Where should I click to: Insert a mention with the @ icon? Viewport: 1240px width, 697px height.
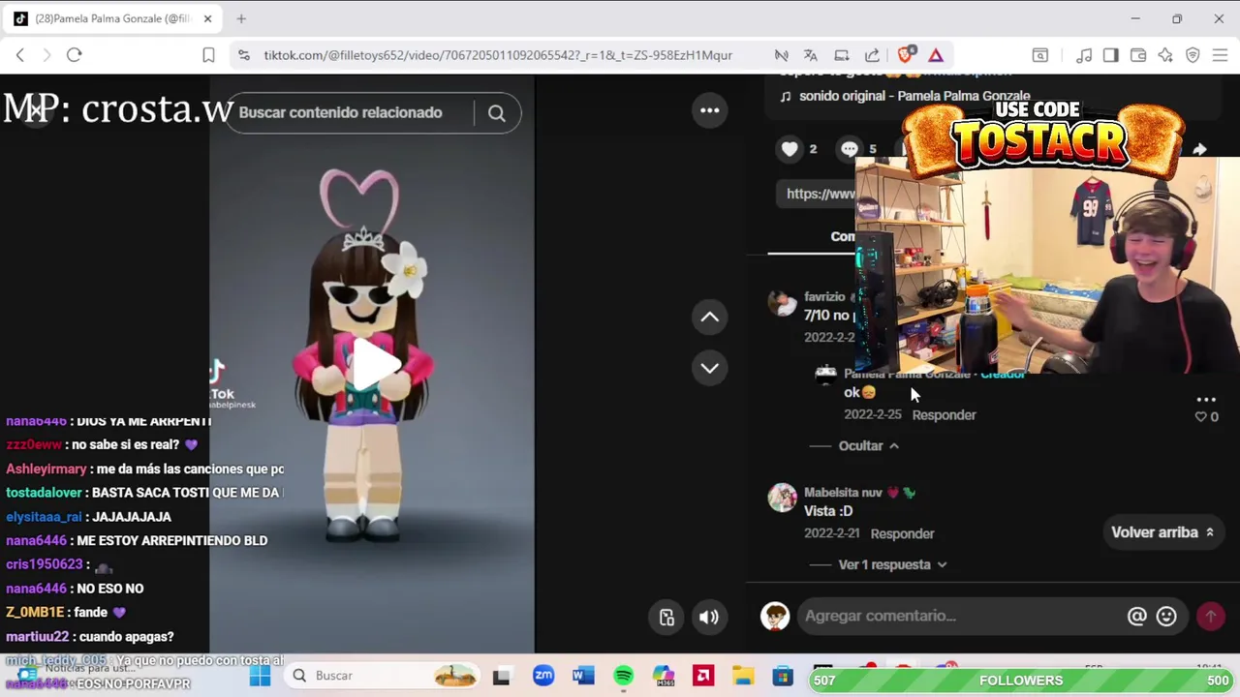pos(1136,616)
